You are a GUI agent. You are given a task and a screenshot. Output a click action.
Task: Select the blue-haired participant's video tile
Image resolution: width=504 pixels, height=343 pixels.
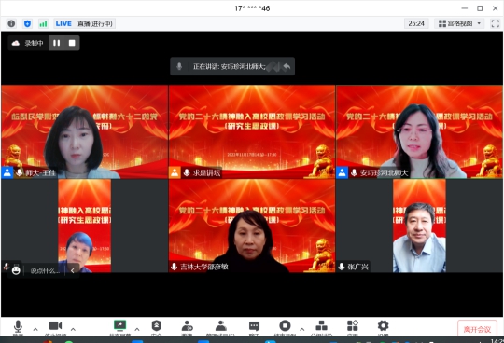point(85,226)
